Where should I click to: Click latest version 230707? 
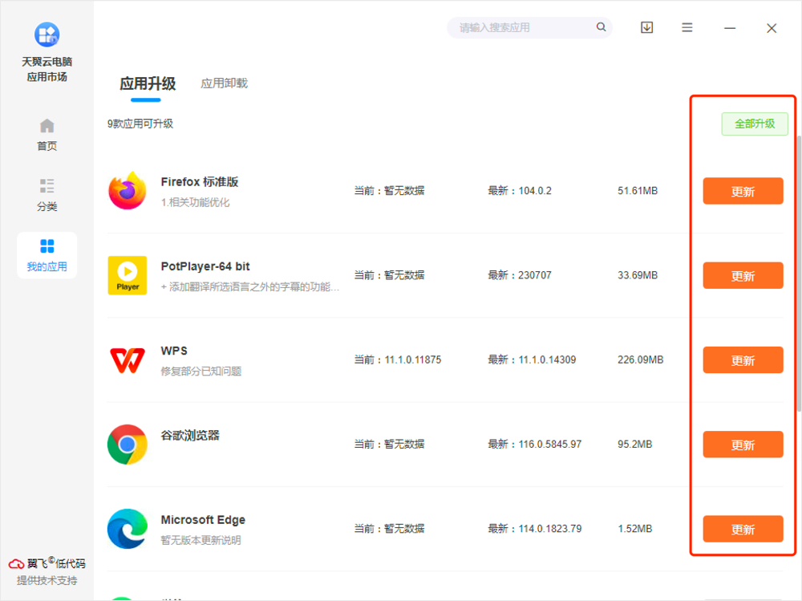[x=535, y=275]
